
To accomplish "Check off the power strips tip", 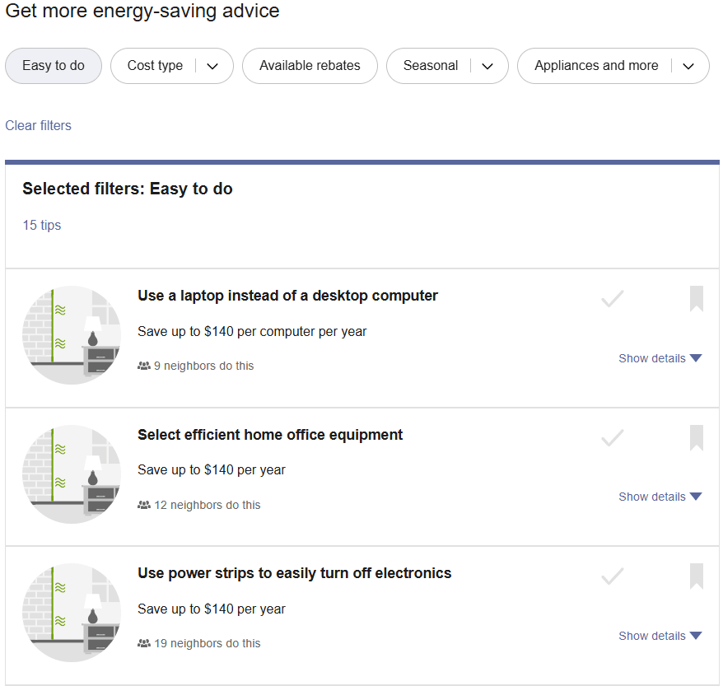I will pos(613,576).
